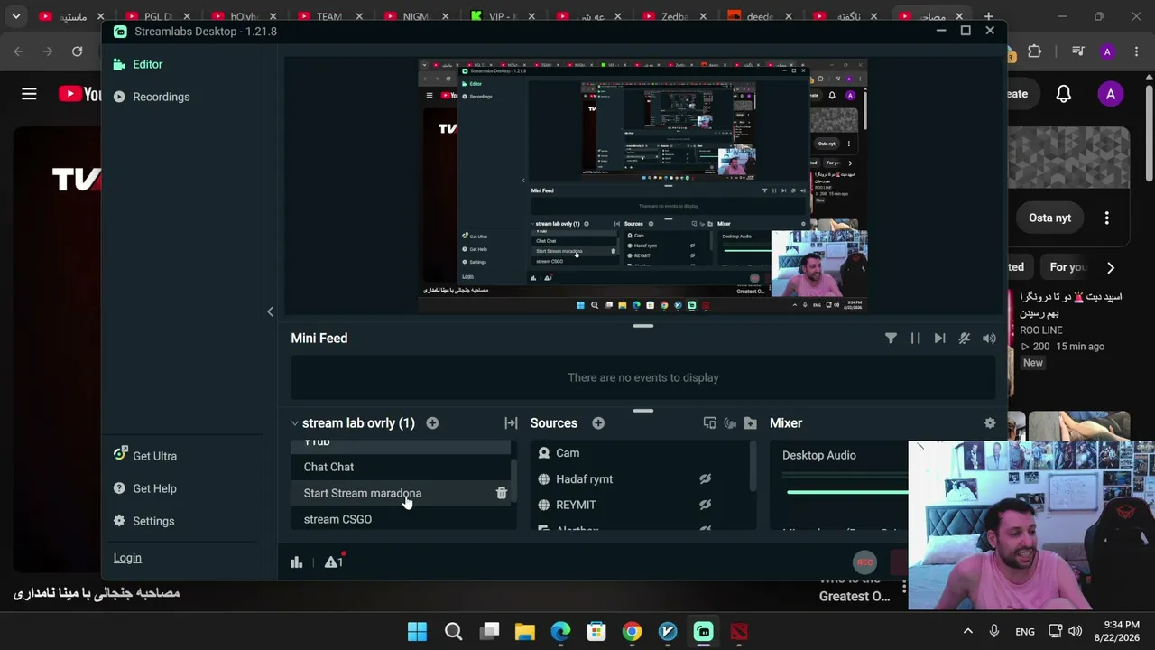Open the ROO LINE channel link
The height and width of the screenshot is (650, 1155).
click(1041, 330)
